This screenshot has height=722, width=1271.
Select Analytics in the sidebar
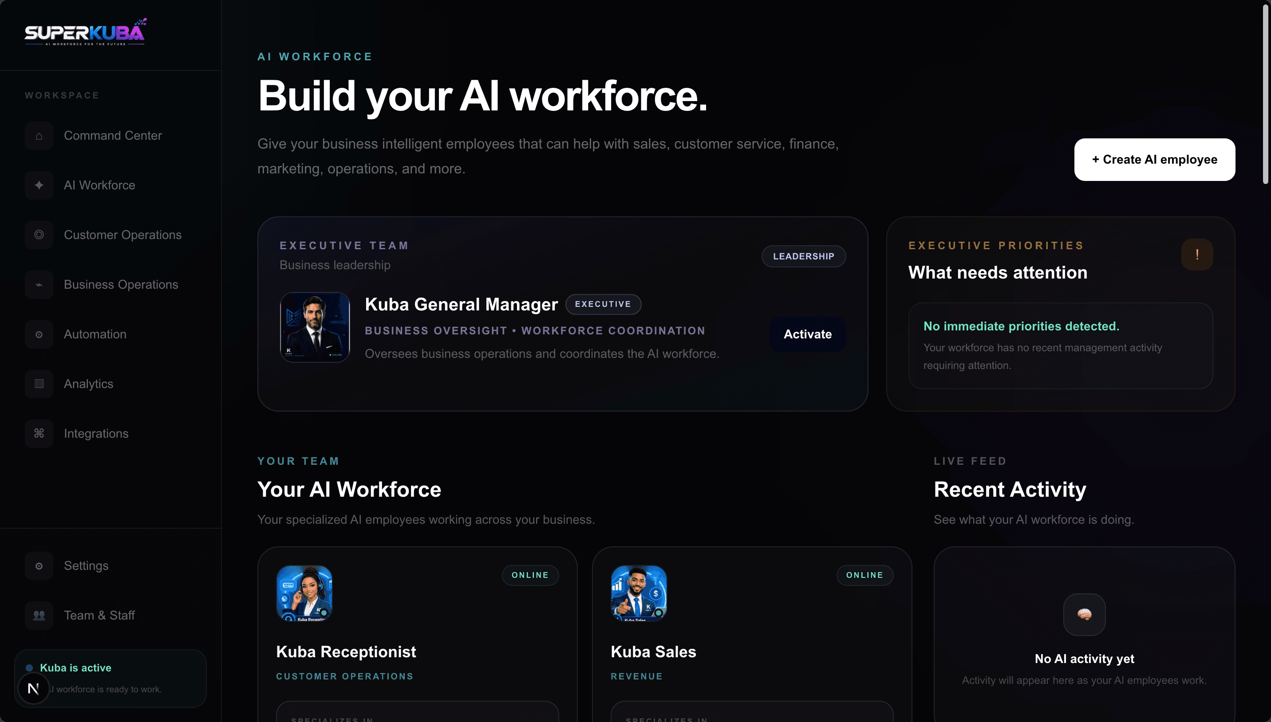coord(111,384)
